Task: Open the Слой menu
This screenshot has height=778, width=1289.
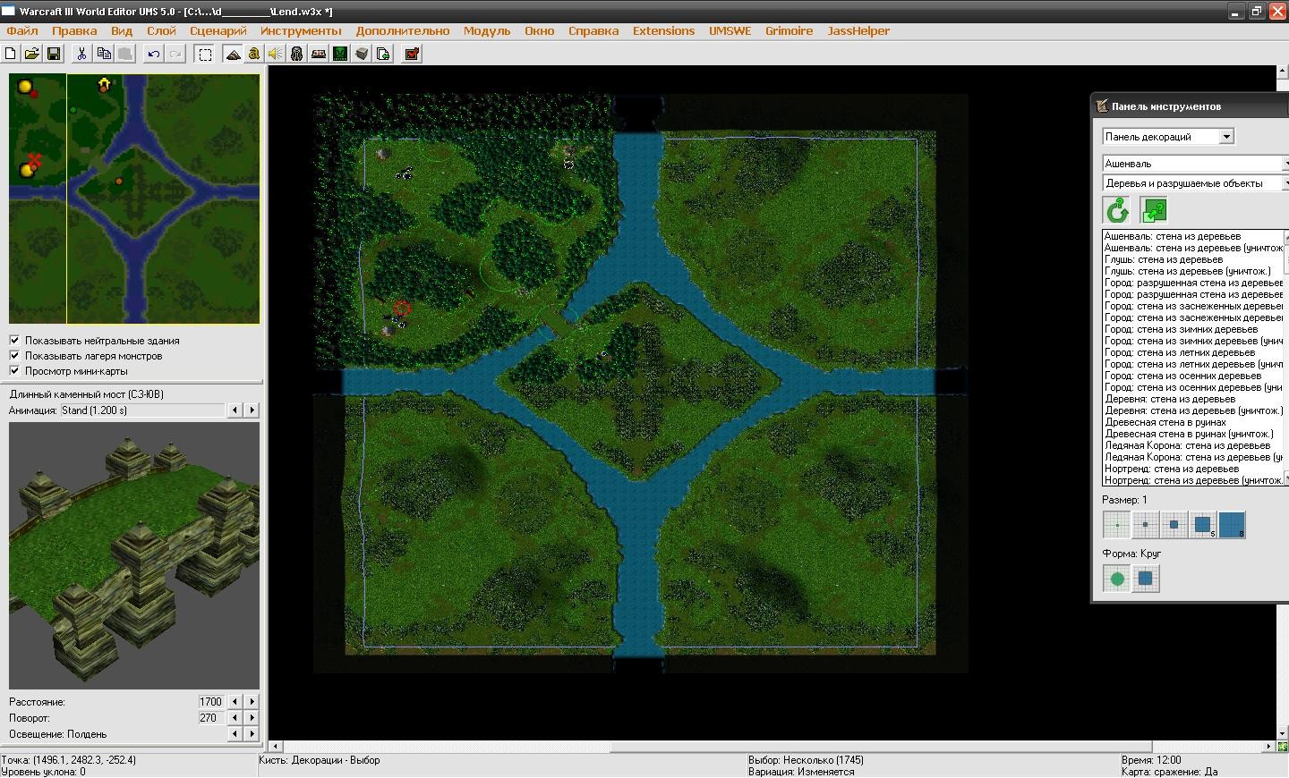Action: 161,30
